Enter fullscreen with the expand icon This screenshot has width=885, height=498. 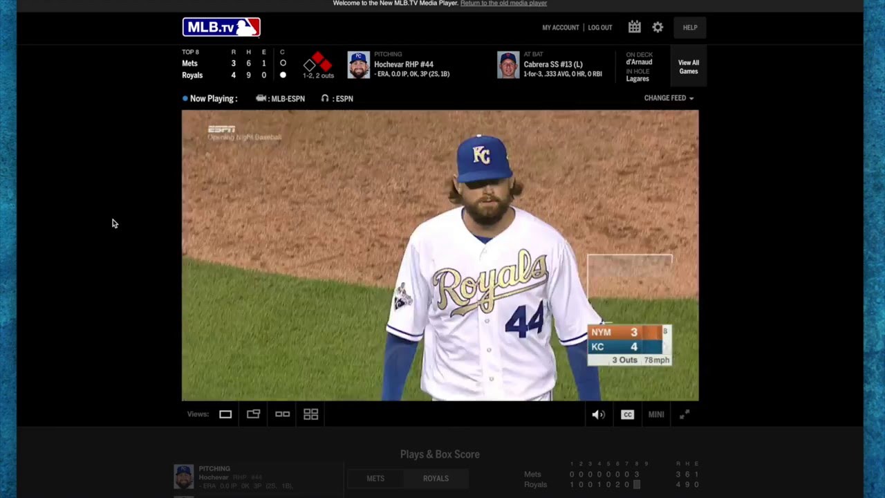[x=684, y=414]
